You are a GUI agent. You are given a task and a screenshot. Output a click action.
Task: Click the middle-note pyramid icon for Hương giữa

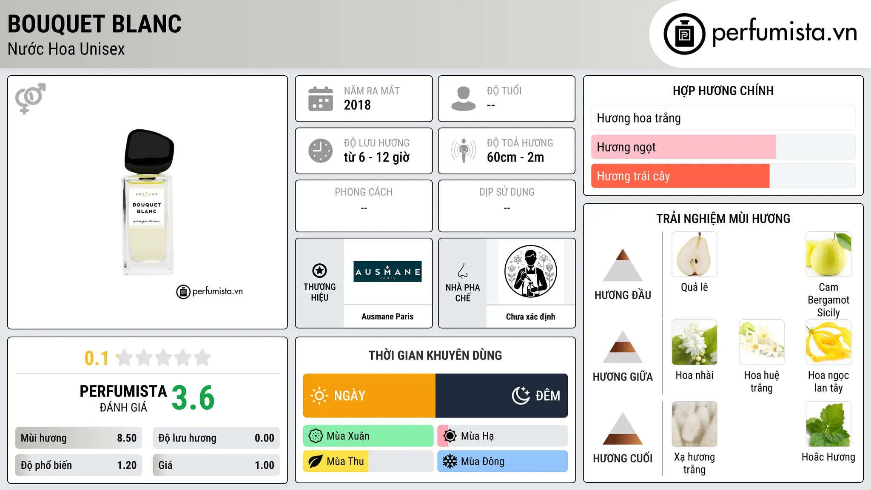623,347
